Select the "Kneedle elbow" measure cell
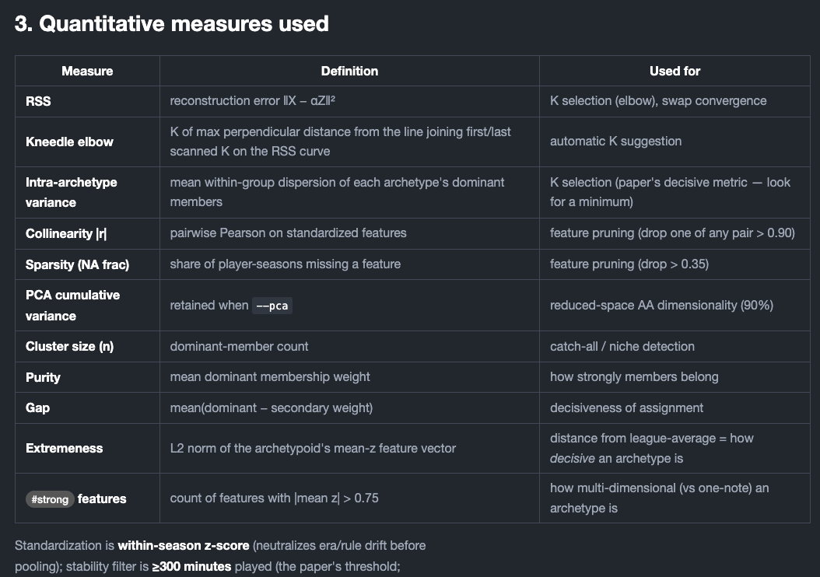The width and height of the screenshot is (820, 577). point(87,142)
